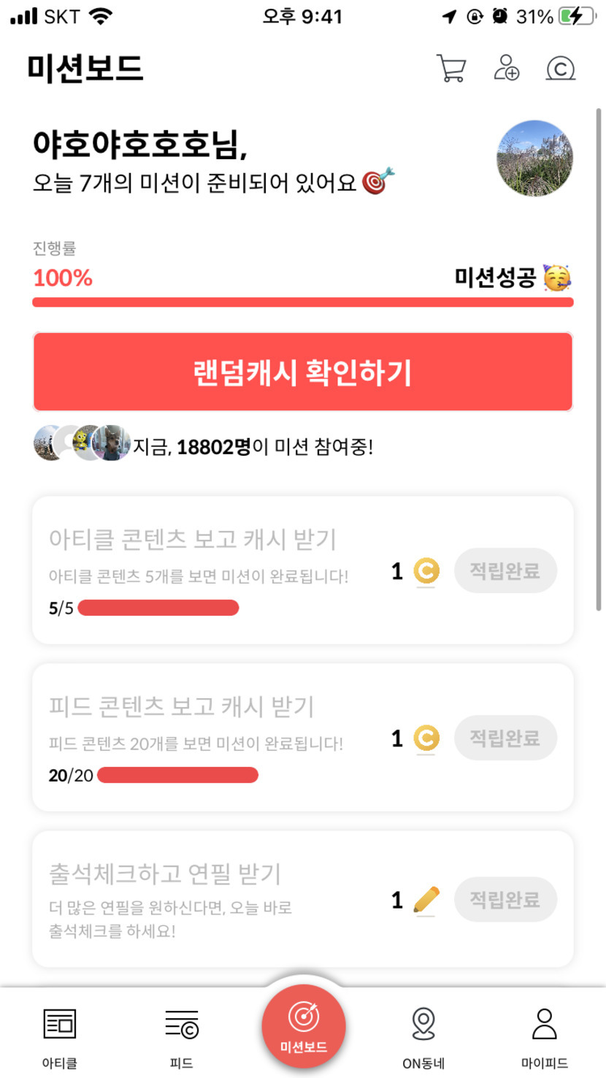The image size is (606, 1078).
Task: Open the 마이피드 tab
Action: tap(545, 1036)
